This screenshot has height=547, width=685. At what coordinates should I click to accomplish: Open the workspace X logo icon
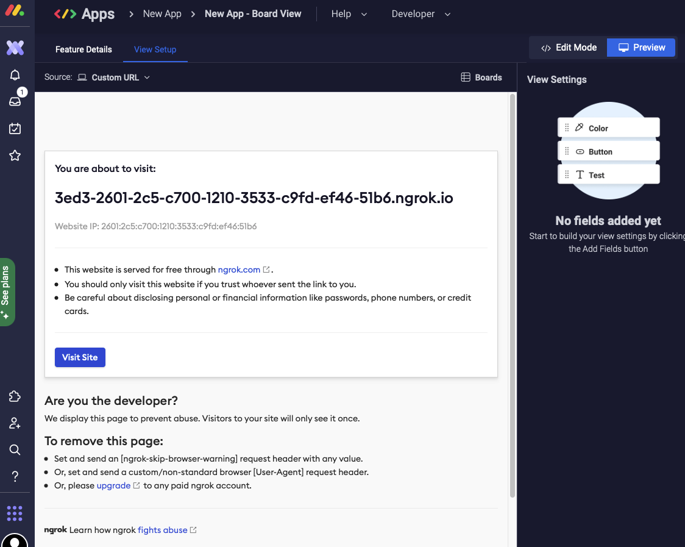pyautogui.click(x=15, y=48)
